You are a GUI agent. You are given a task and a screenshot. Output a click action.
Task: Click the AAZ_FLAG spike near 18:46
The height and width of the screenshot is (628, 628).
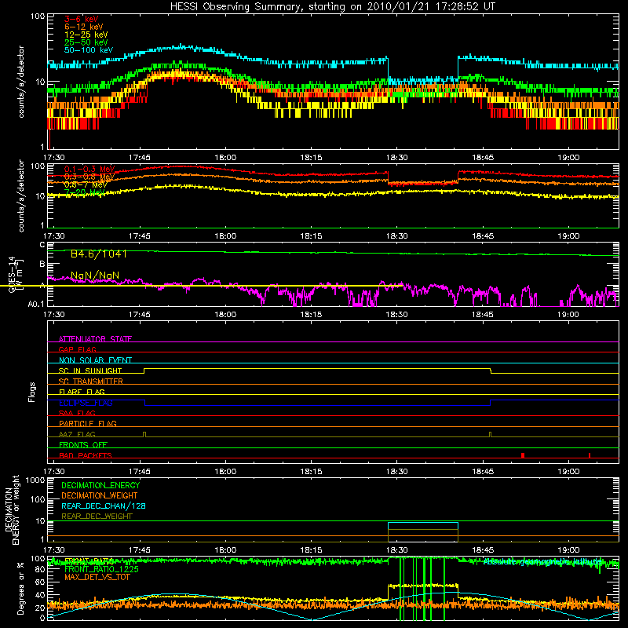click(490, 434)
